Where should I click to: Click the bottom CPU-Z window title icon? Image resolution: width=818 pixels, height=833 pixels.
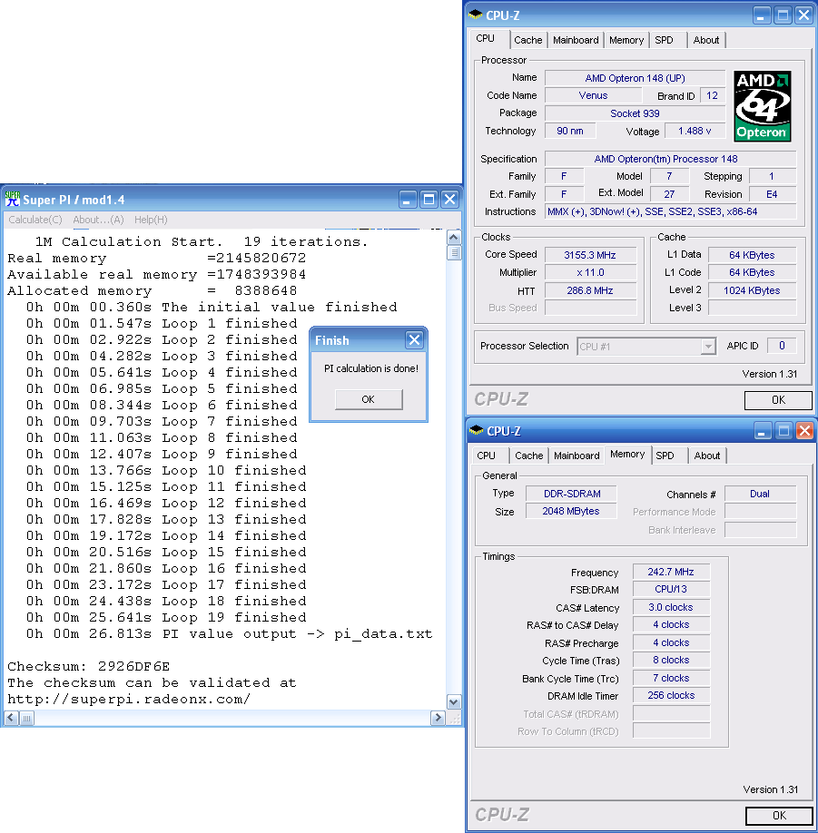477,430
